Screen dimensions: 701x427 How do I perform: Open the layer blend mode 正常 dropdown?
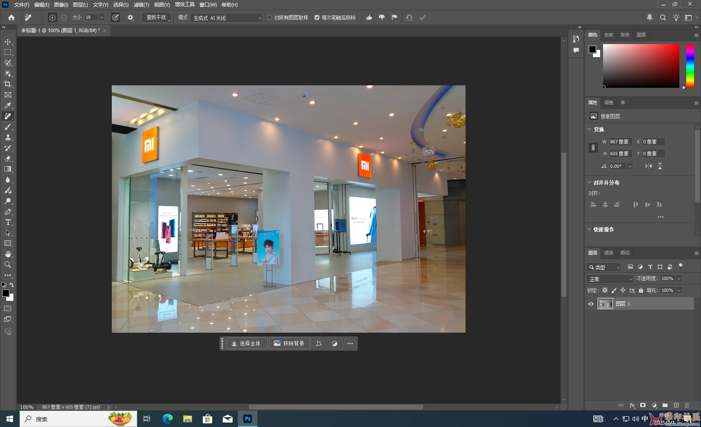pyautogui.click(x=610, y=279)
